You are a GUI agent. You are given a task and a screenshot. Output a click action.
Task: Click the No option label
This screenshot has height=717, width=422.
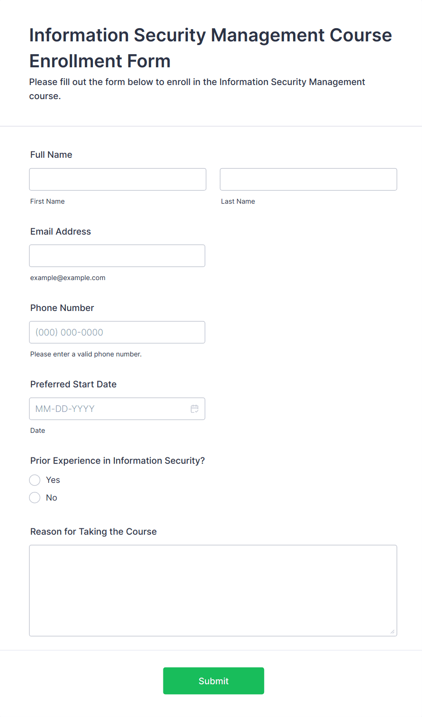[52, 498]
